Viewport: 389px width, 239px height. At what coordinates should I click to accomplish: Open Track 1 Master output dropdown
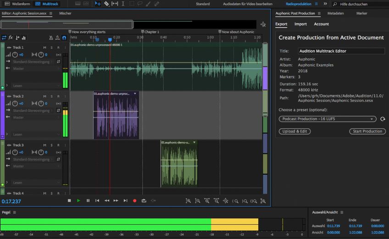coord(36,68)
